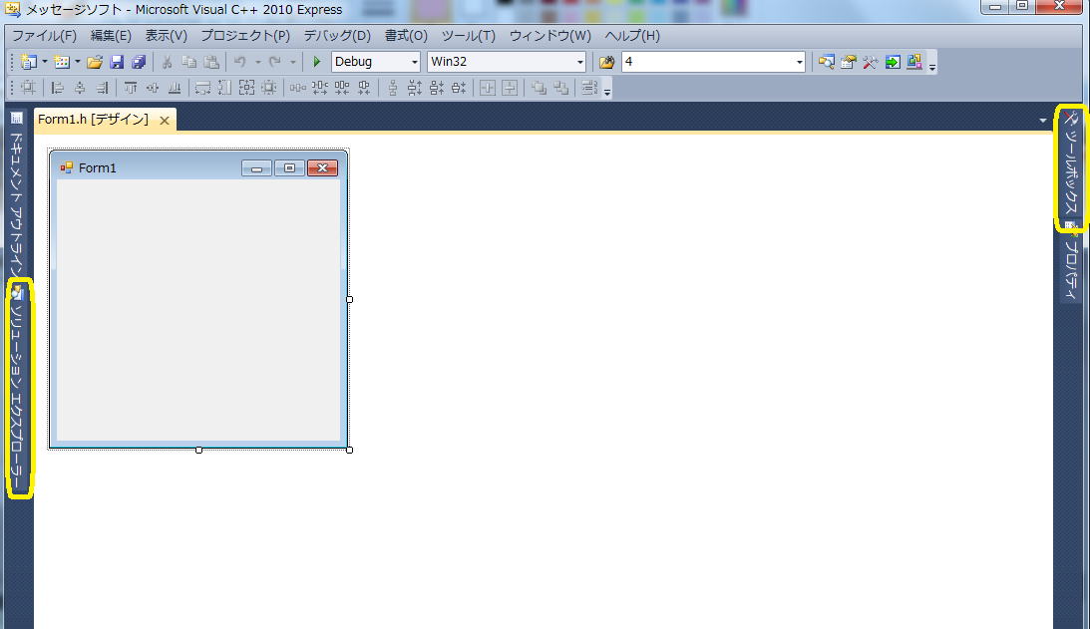The width and height of the screenshot is (1090, 629).
Task: Click the Redo arrow icon
Action: pyautogui.click(x=274, y=62)
